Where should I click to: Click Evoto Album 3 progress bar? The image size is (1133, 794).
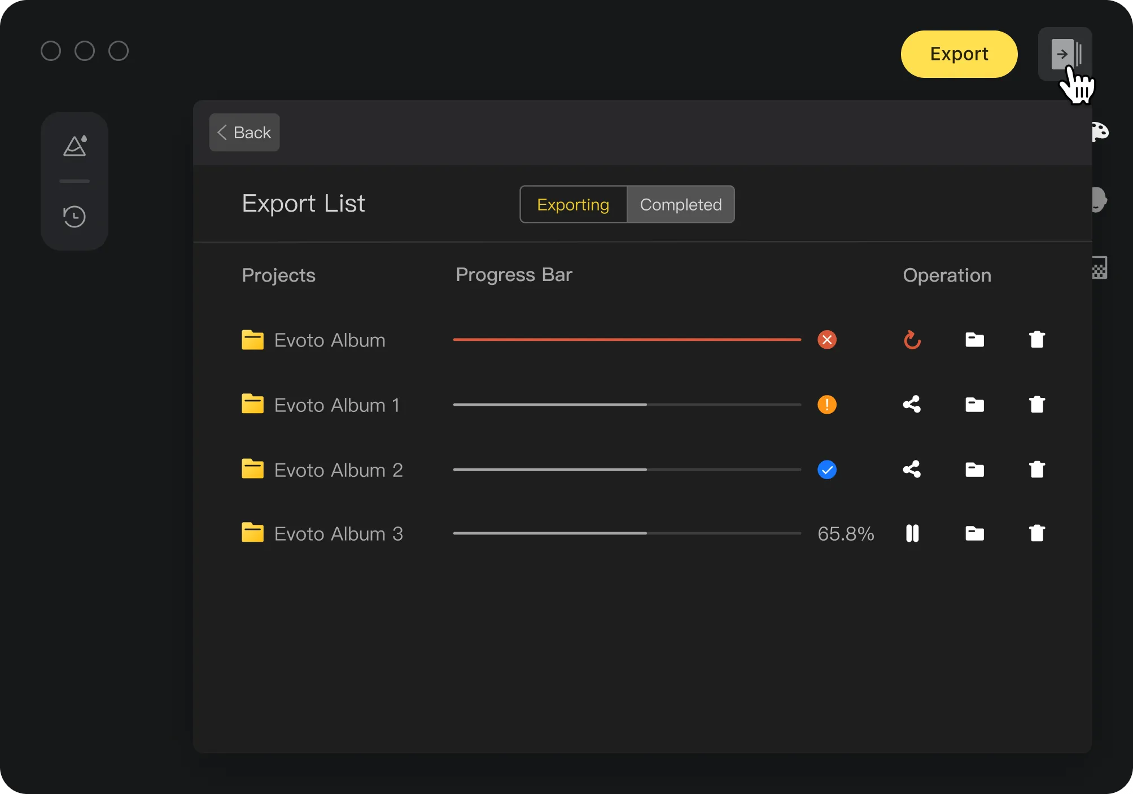tap(627, 533)
